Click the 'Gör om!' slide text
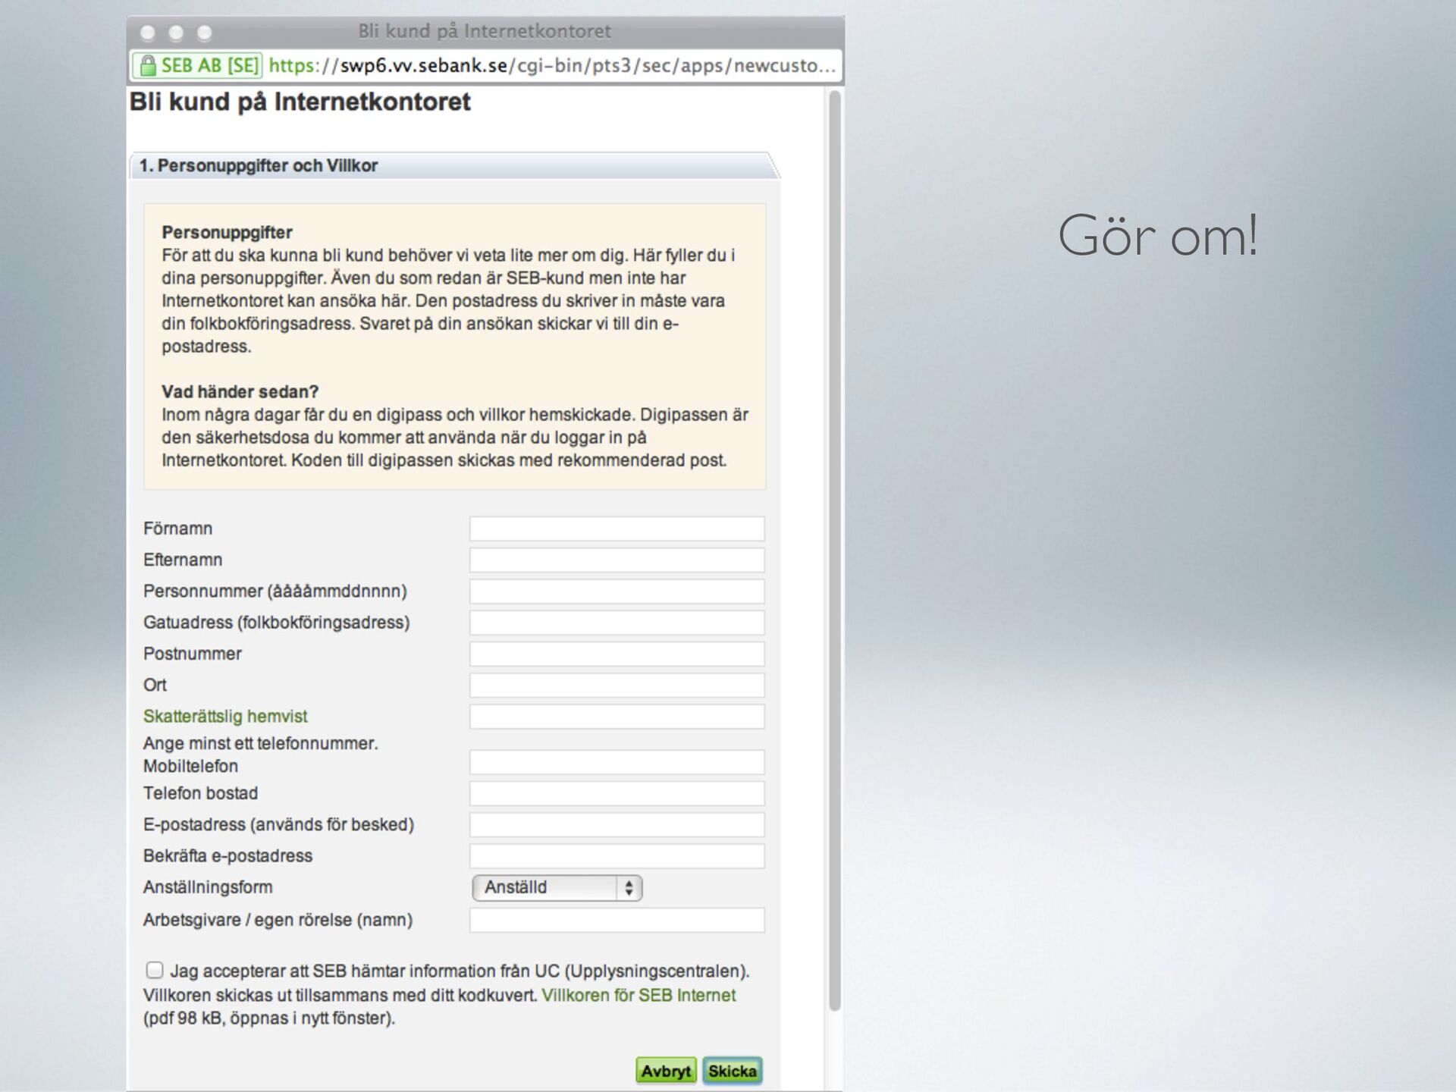This screenshot has height=1092, width=1456. 1158,235
